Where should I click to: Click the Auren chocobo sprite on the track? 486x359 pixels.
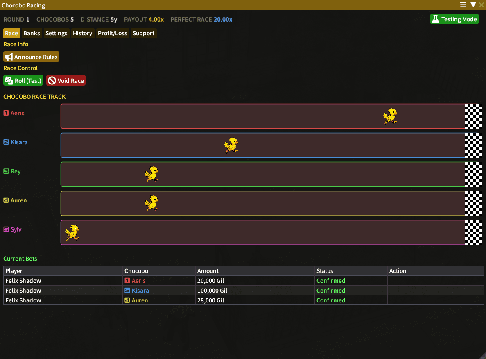152,203
